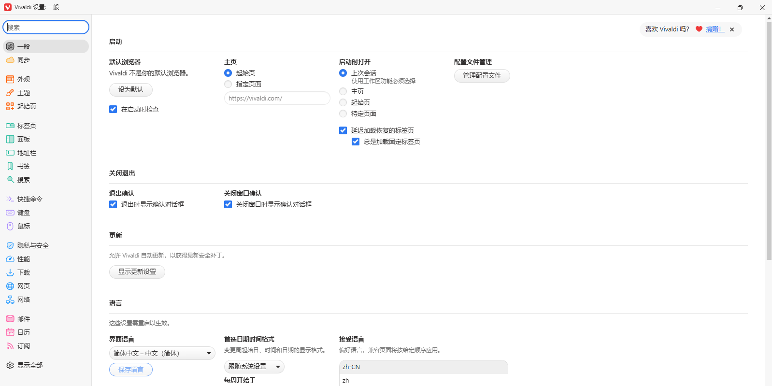Click the 设为默认 button
The width and height of the screenshot is (772, 386).
(130, 90)
